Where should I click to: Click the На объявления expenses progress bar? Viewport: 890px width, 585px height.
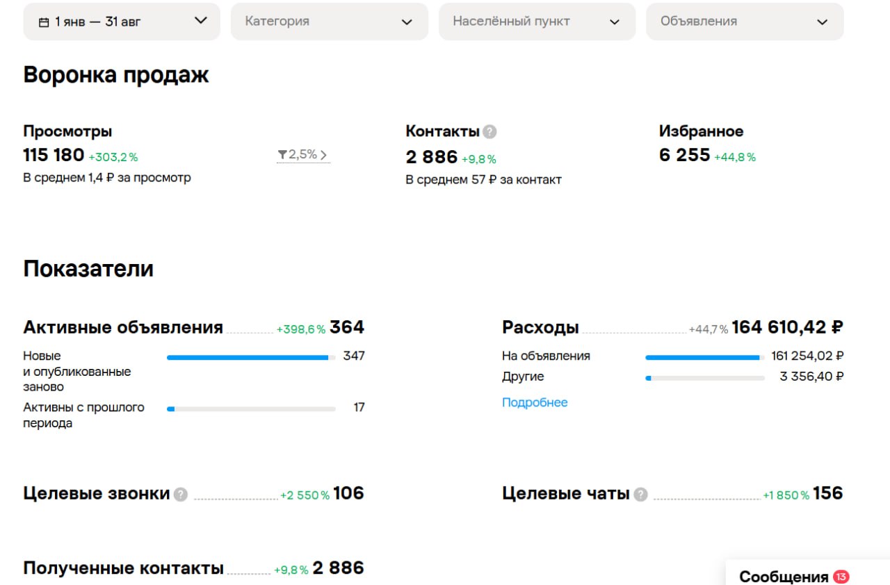click(705, 358)
